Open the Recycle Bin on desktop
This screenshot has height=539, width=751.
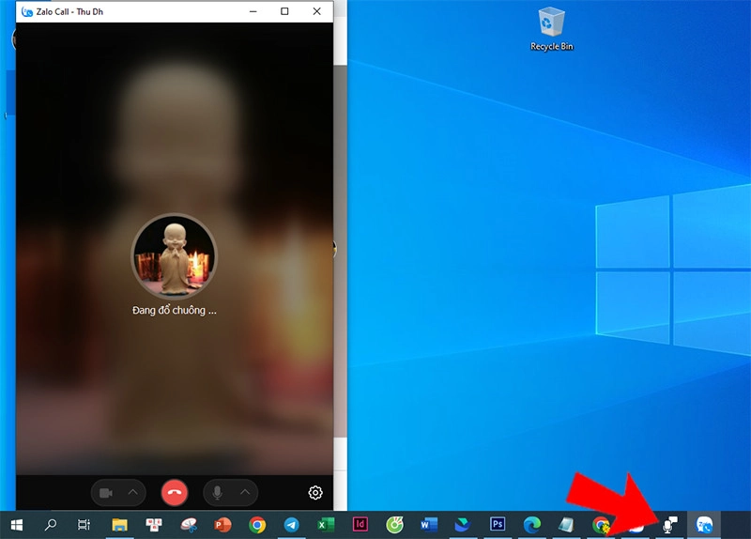[x=551, y=29]
